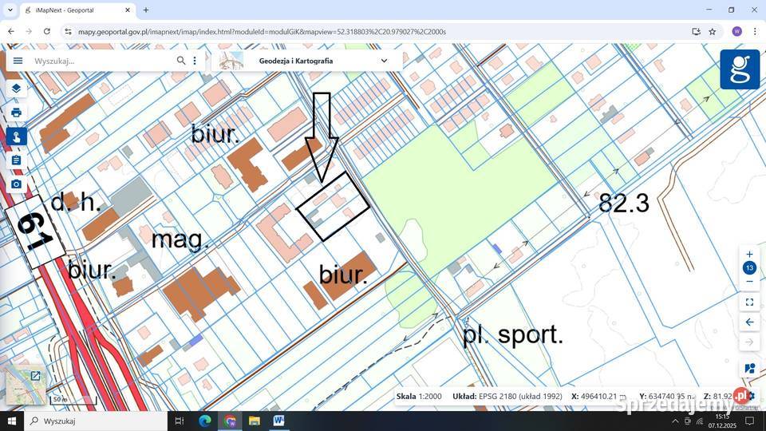View site information icon
Viewport: 766px width, 431px height.
coord(68,31)
